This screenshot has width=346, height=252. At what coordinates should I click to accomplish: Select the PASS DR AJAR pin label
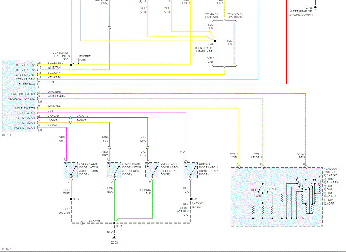(x=24, y=128)
